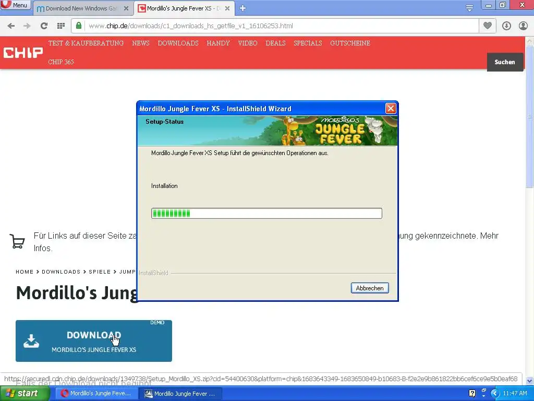The height and width of the screenshot is (401, 534).
Task: Close the Download New Windows Games tab
Action: (x=126, y=8)
